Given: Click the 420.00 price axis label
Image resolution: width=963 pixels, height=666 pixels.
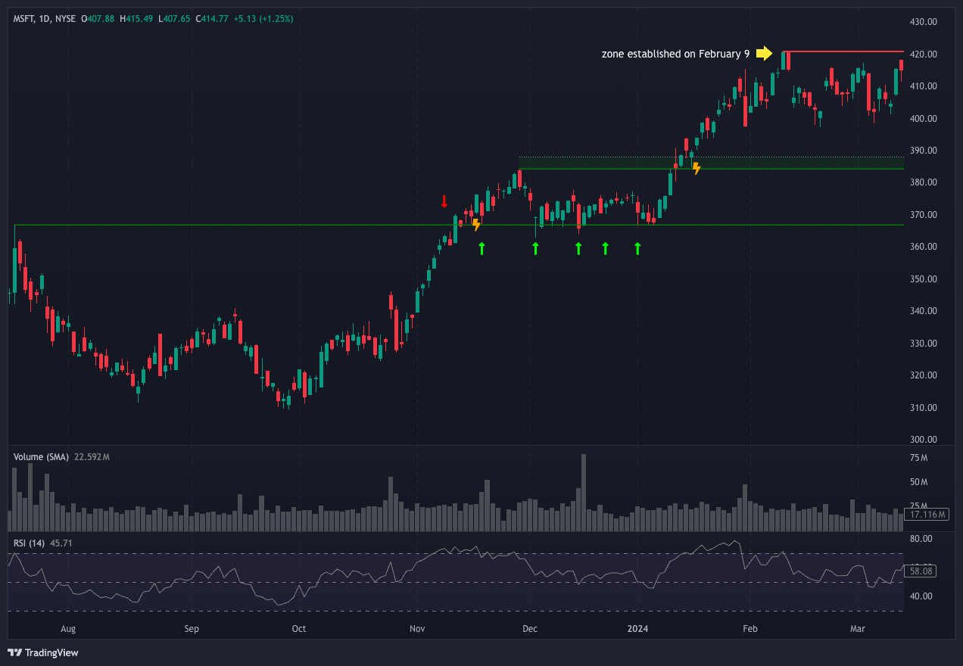Looking at the screenshot, I should pos(924,54).
